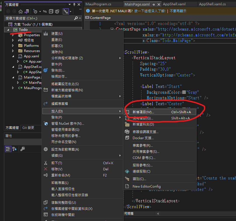Click link 按一下這裡深入了解!
This screenshot has width=236, height=221.
click(150, 11)
